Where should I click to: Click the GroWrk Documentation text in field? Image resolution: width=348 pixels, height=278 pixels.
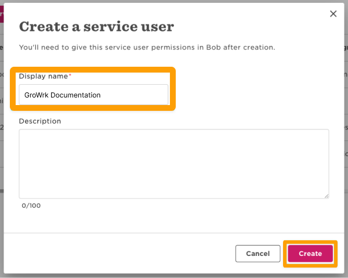point(63,95)
